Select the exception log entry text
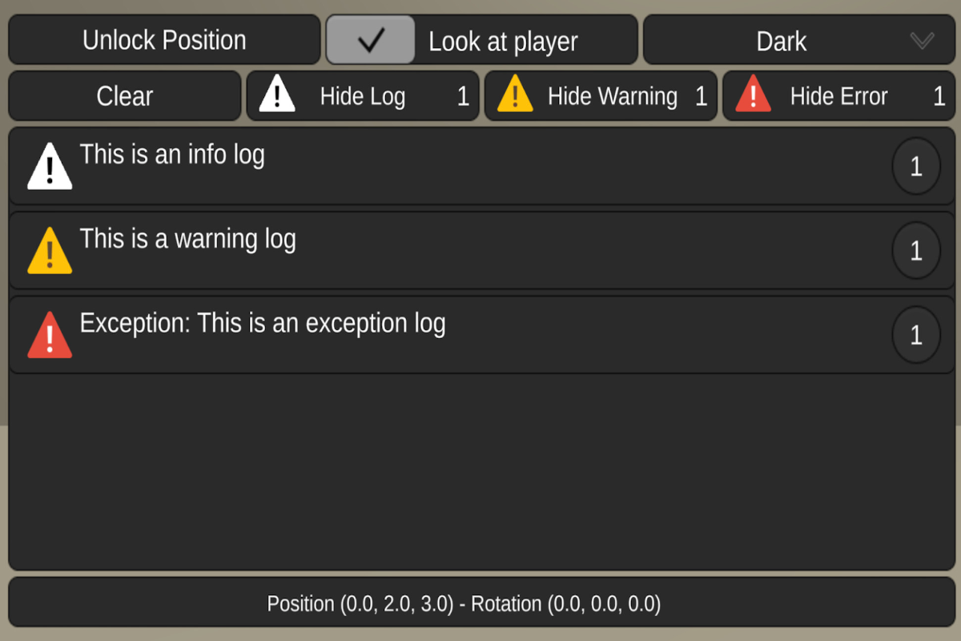 tap(263, 324)
